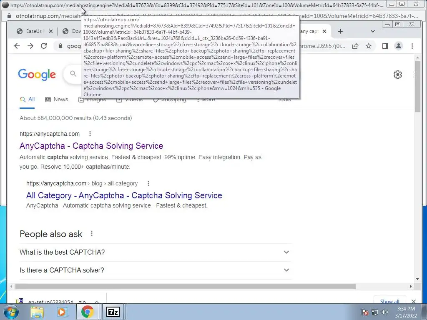
Task: Close the 'any capt' tab
Action: click(324, 31)
